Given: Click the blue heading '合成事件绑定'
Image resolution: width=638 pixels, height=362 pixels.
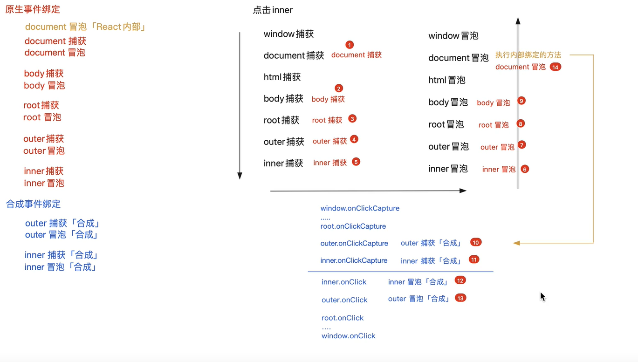Looking at the screenshot, I should point(33,204).
